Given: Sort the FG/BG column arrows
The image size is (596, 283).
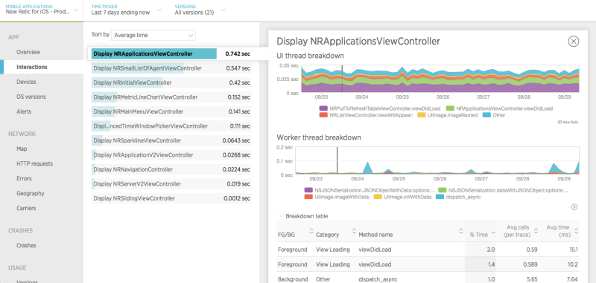Looking at the screenshot, I should (311, 231).
